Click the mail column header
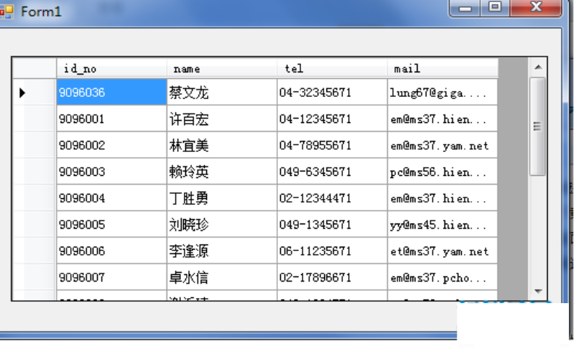 click(442, 69)
